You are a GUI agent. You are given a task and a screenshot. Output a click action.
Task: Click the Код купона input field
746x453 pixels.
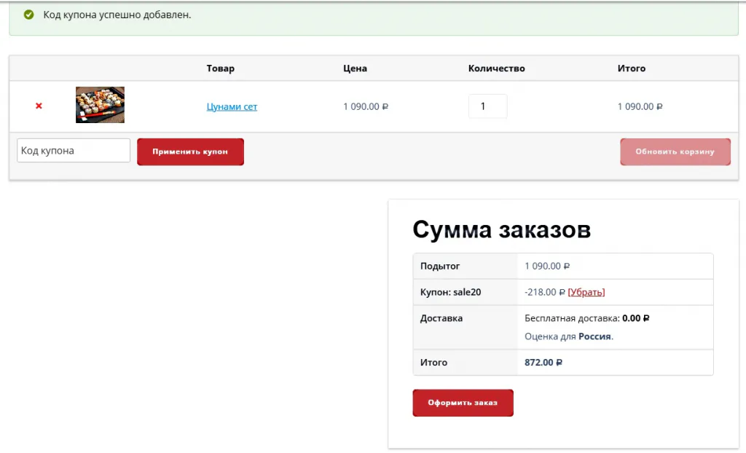tap(73, 151)
